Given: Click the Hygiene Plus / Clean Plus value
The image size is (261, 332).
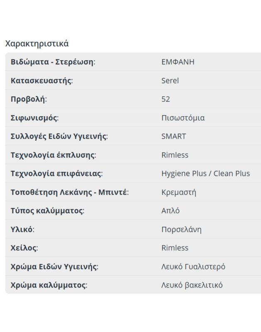Looking at the screenshot, I should (x=205, y=173).
